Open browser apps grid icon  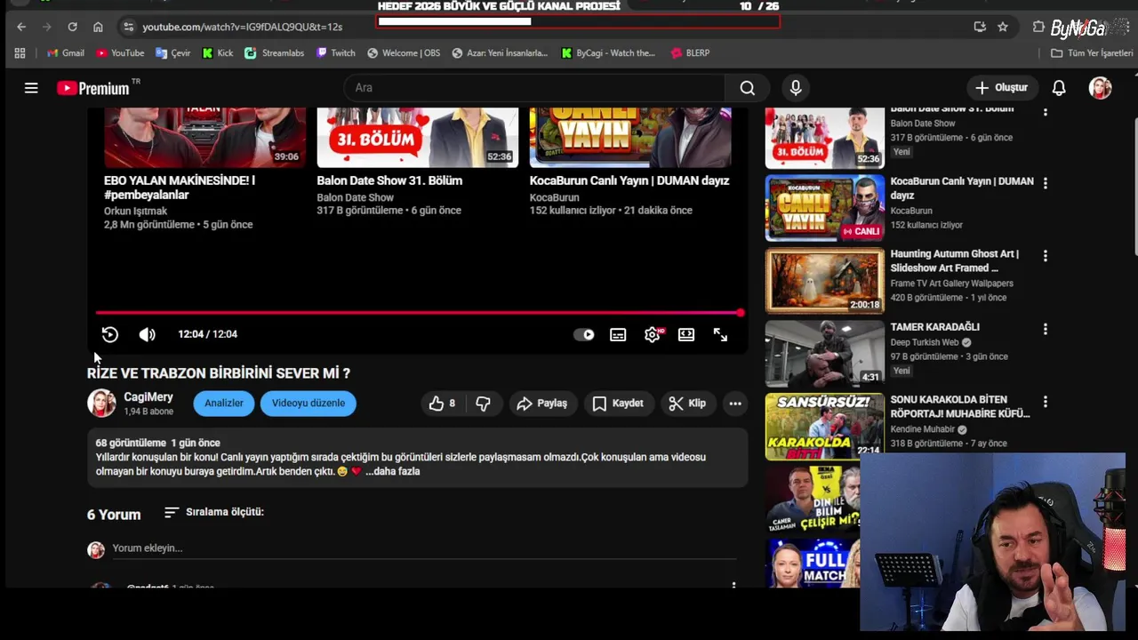[20, 53]
